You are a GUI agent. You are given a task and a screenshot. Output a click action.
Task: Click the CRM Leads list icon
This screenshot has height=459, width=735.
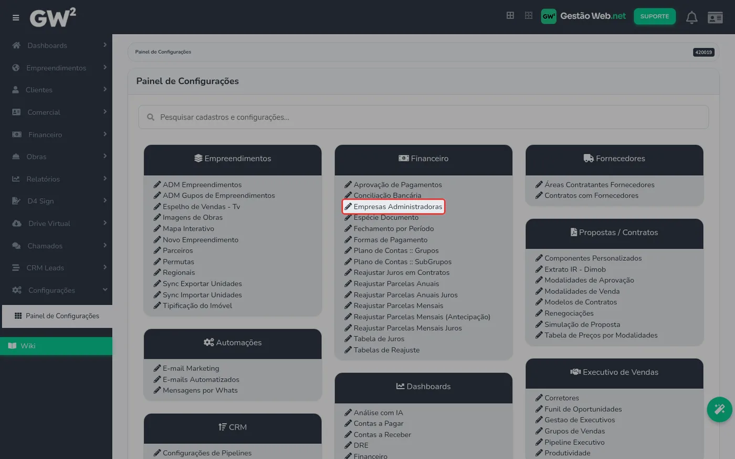tap(16, 268)
